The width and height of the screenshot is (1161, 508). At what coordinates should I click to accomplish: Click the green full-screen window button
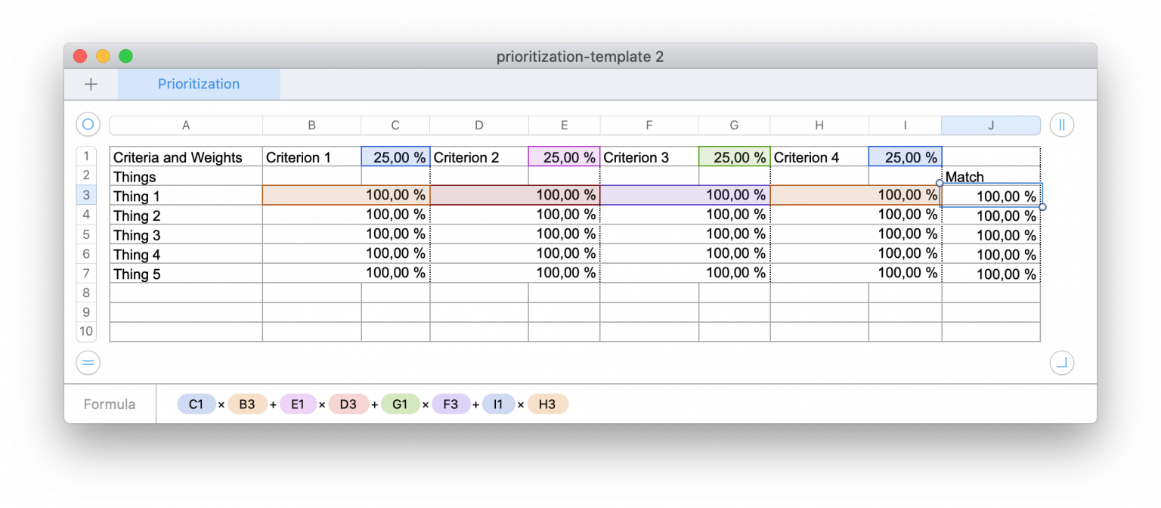point(126,56)
